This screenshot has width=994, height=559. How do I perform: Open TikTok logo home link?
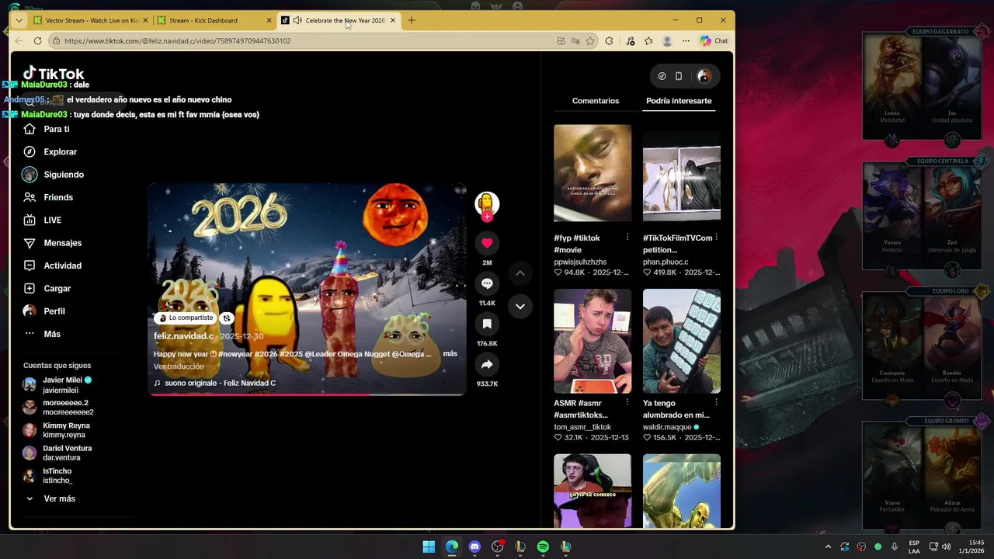[x=54, y=74]
